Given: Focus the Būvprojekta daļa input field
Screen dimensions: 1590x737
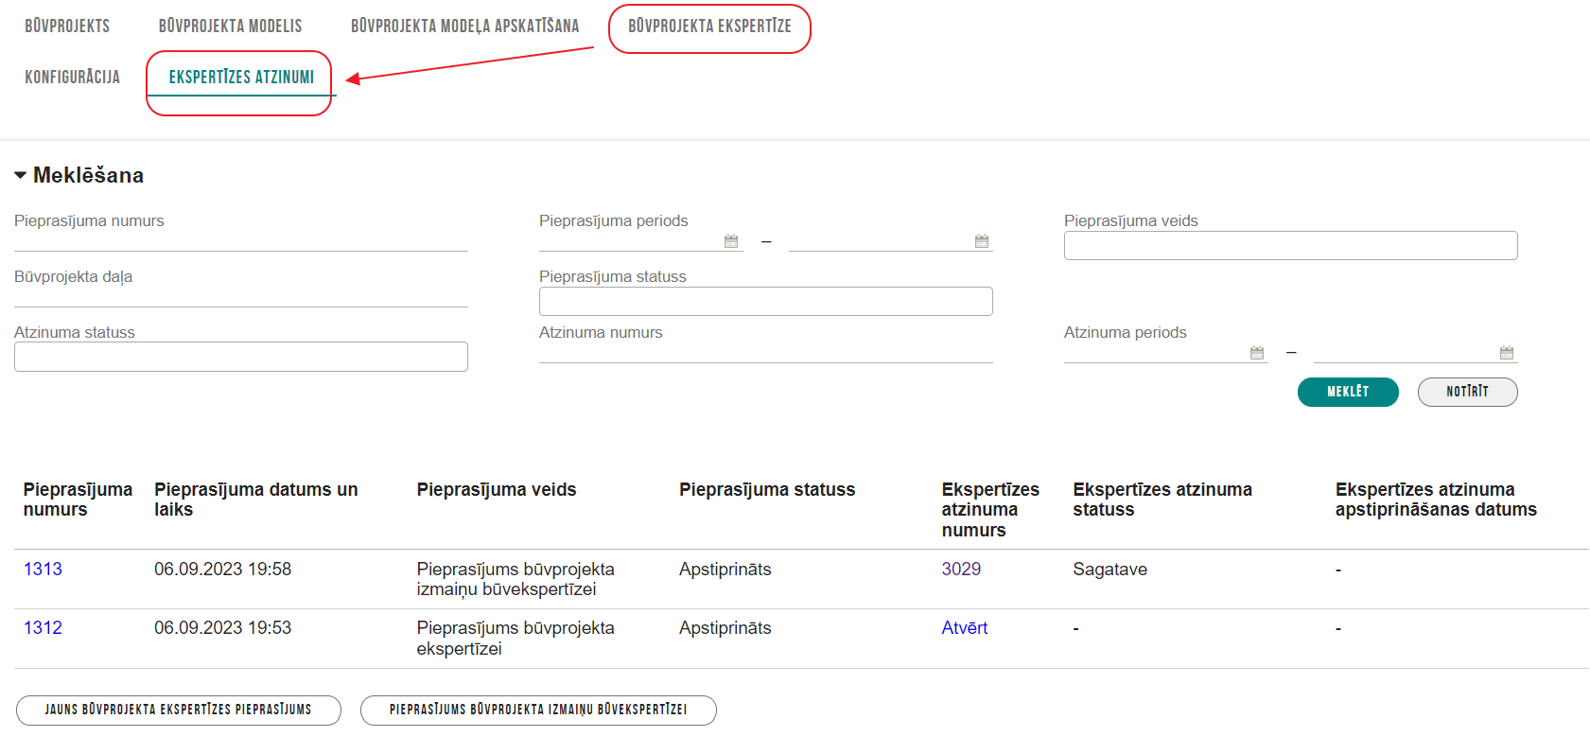Looking at the screenshot, I should 241,296.
